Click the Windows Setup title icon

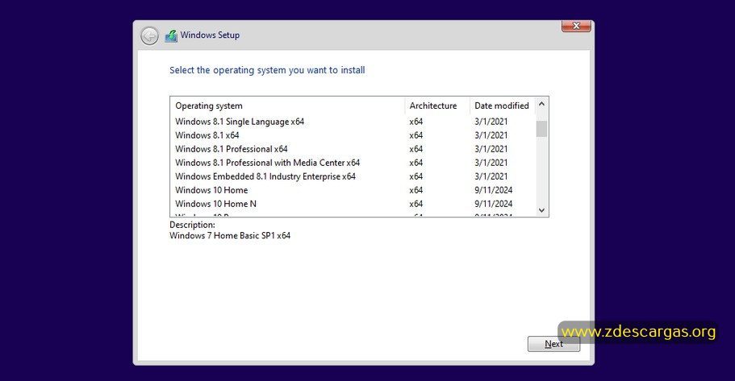(171, 35)
